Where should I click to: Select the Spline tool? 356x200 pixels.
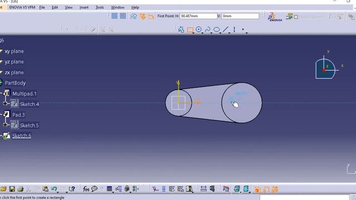tap(207, 29)
